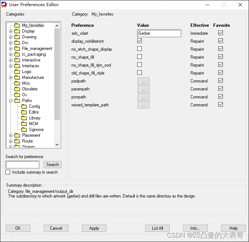249x242 pixels.
Task: Click the Interfaces folder icon
Action: click(17, 66)
